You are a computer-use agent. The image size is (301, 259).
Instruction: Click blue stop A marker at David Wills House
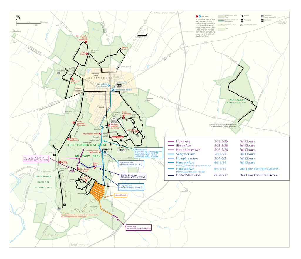(x=113, y=90)
